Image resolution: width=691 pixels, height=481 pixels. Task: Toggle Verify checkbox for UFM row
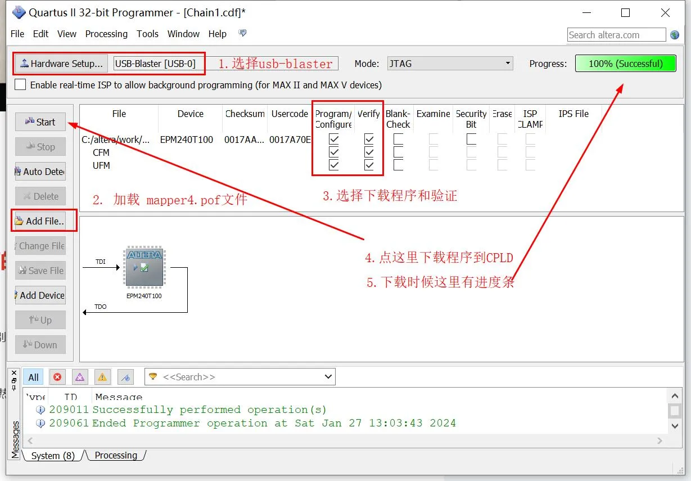coord(369,165)
